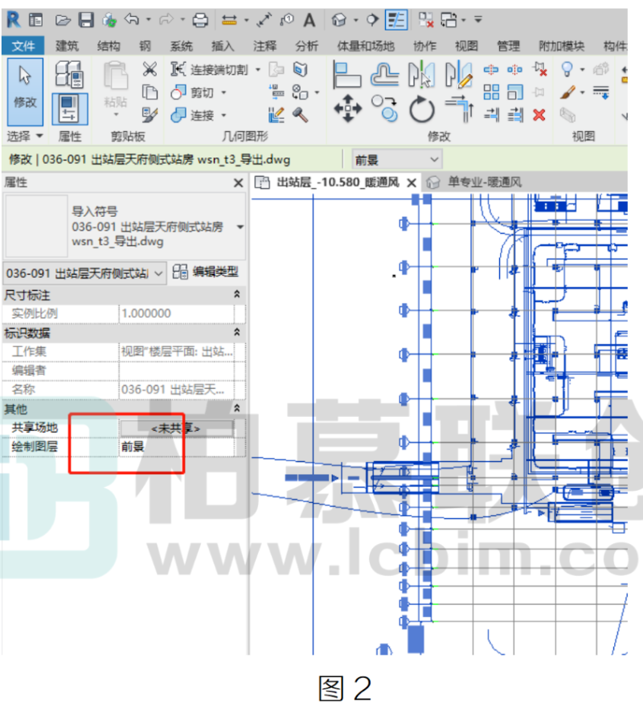Switch to the 协作 ribbon tab
The image size is (643, 711).
pyautogui.click(x=424, y=46)
